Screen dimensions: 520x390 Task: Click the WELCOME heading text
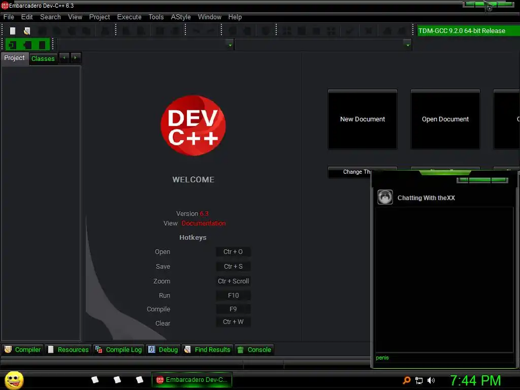tap(193, 179)
